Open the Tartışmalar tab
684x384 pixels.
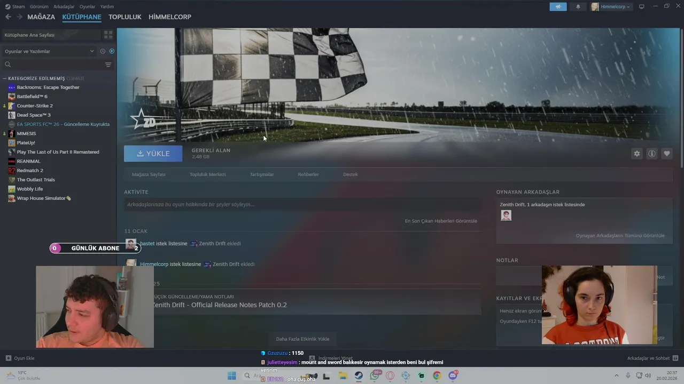click(262, 174)
